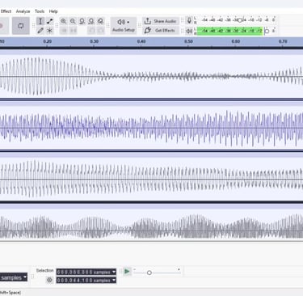Open the selection end samples format dropdown
Image resolution: width=303 pixels, height=296 pixels.
(x=114, y=281)
